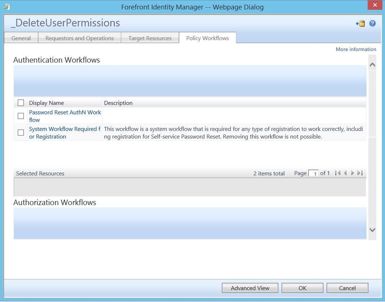Open the Requestors and Operations tab

(79, 38)
